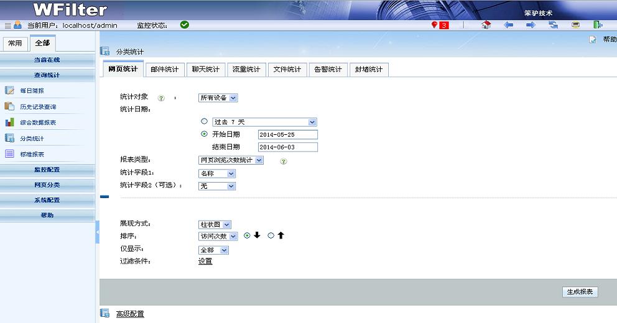
Task: Click the help icon beside 统计对象
Action: [161, 98]
